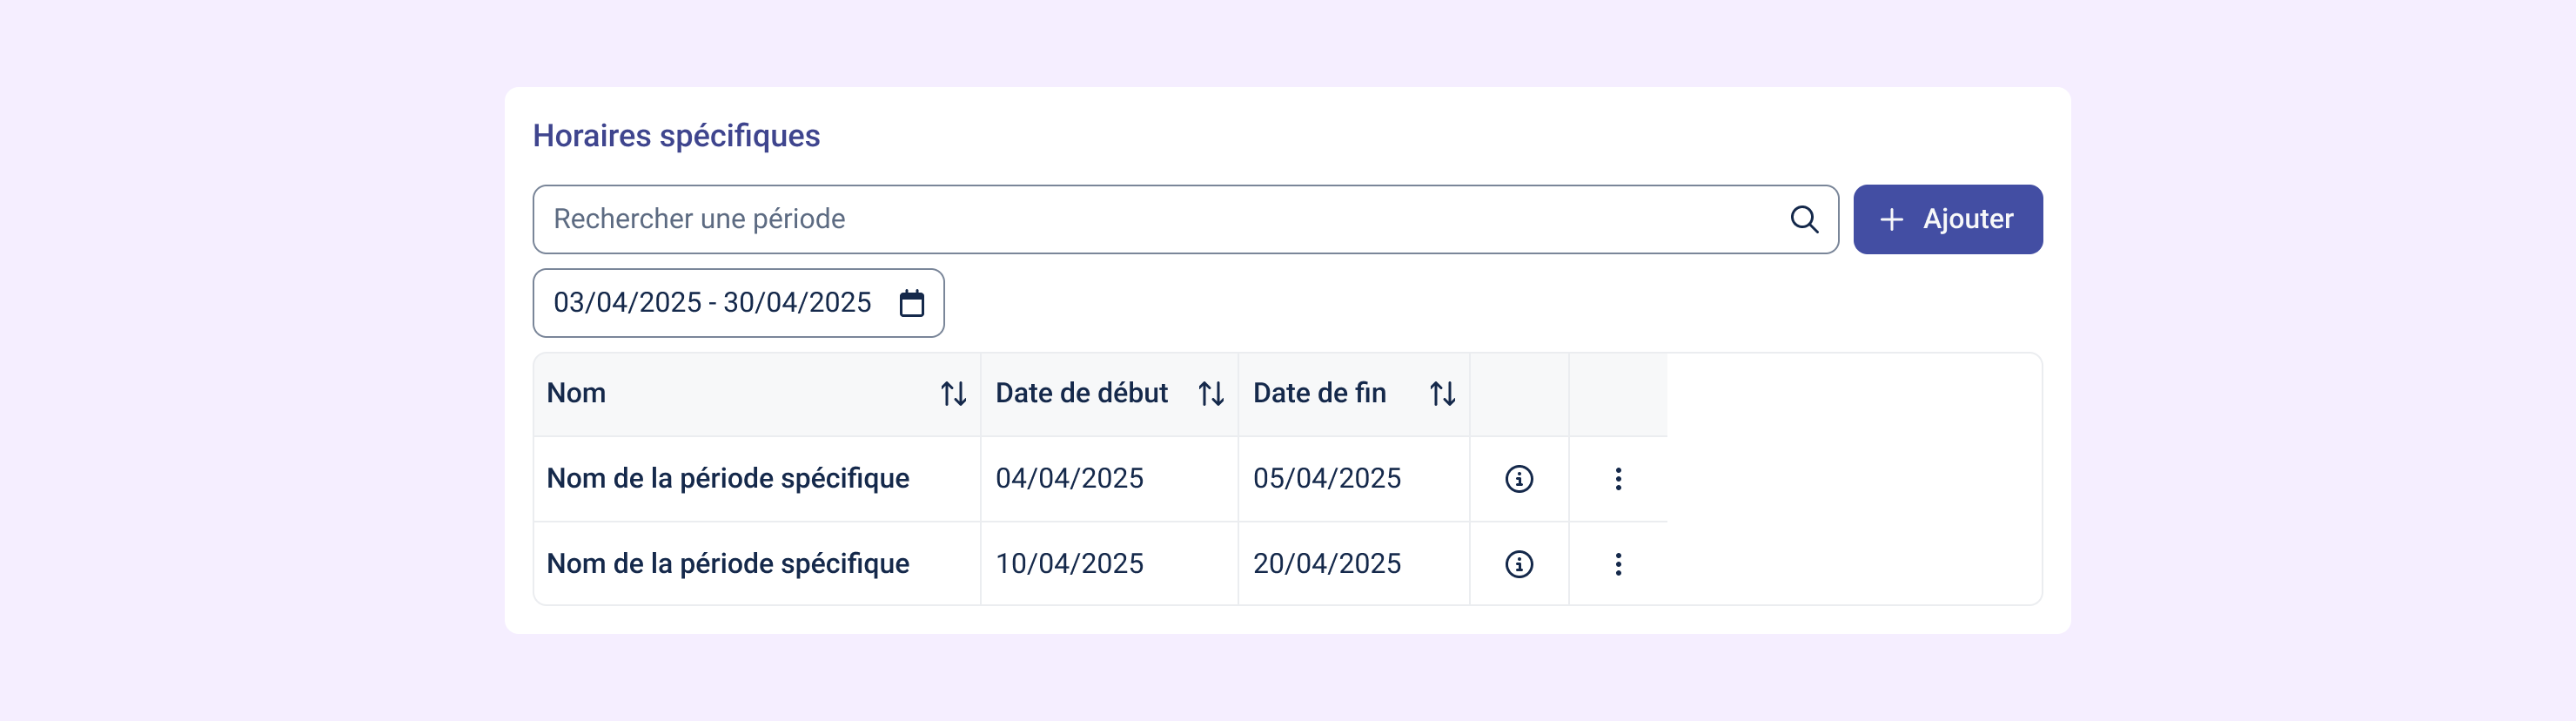2576x721 pixels.
Task: Sort by Date de début arrows
Action: 1210,394
